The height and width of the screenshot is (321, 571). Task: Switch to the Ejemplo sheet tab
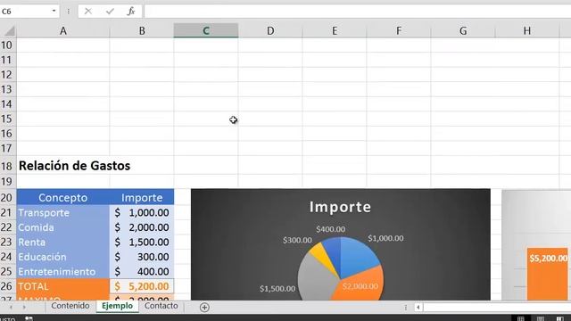(x=117, y=306)
